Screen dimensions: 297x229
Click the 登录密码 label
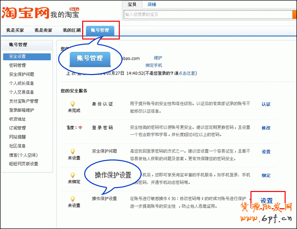coord(102,128)
